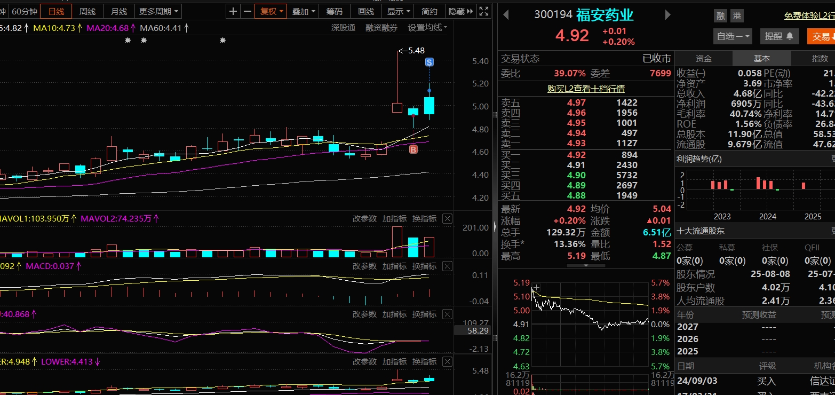The image size is (835, 395).
Task: Zoom in the K-line chart with plus
Action: click(233, 11)
